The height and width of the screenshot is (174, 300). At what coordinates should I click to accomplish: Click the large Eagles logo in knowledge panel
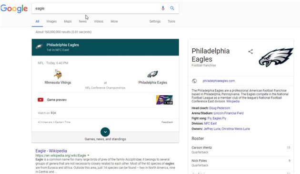[276, 57]
